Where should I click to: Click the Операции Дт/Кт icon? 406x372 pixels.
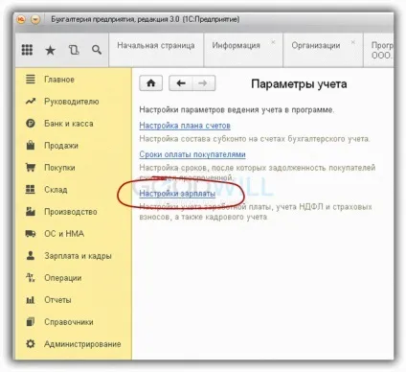click(x=31, y=277)
